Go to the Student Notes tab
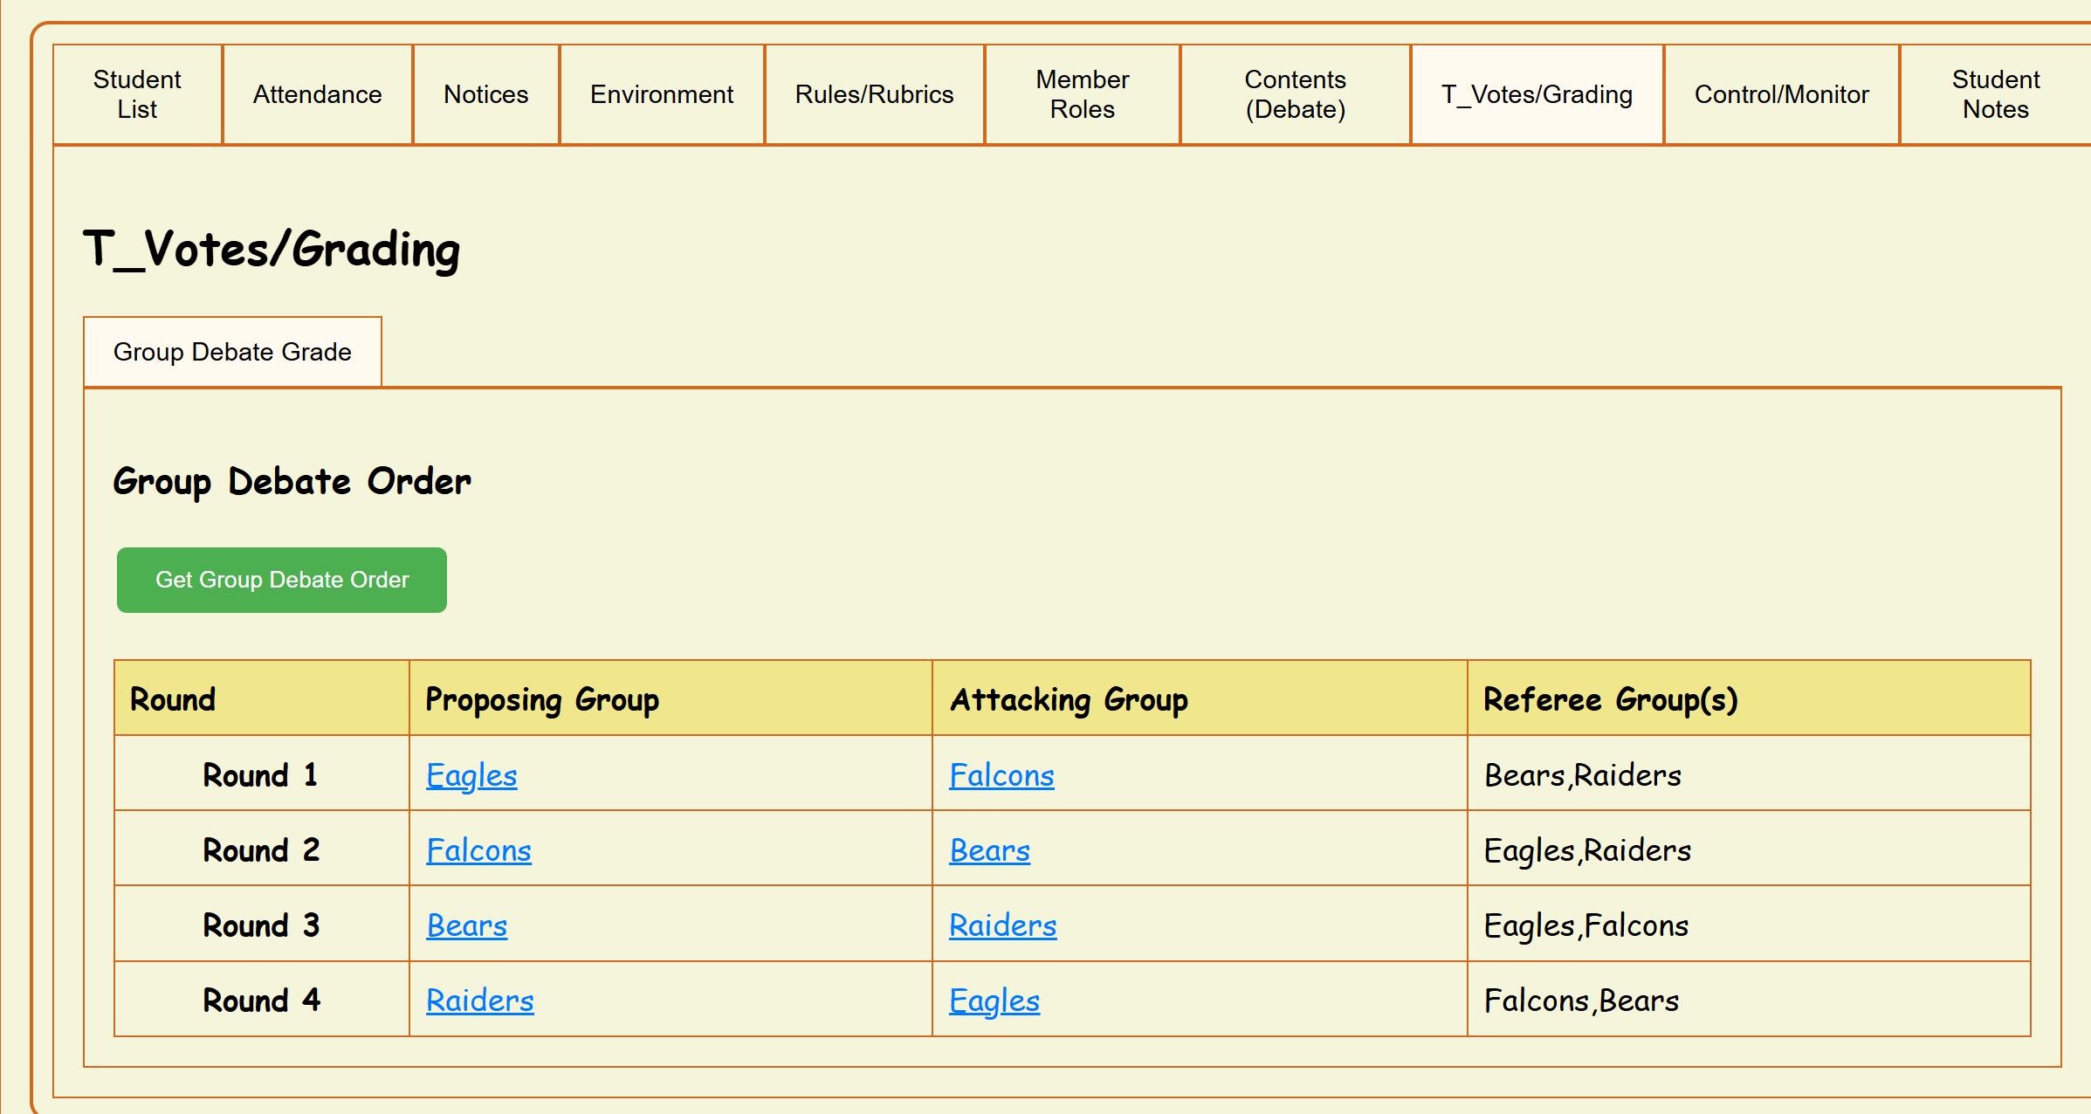 point(1995,94)
